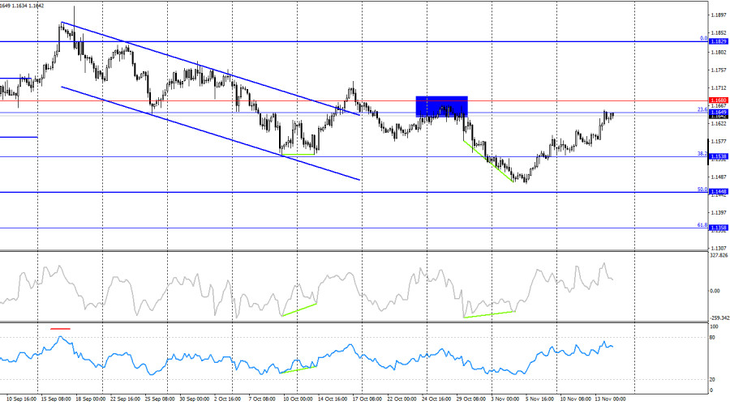Screen dimensions: 730x405
Task: Select the blue 1.1829 price level label
Action: (x=719, y=41)
